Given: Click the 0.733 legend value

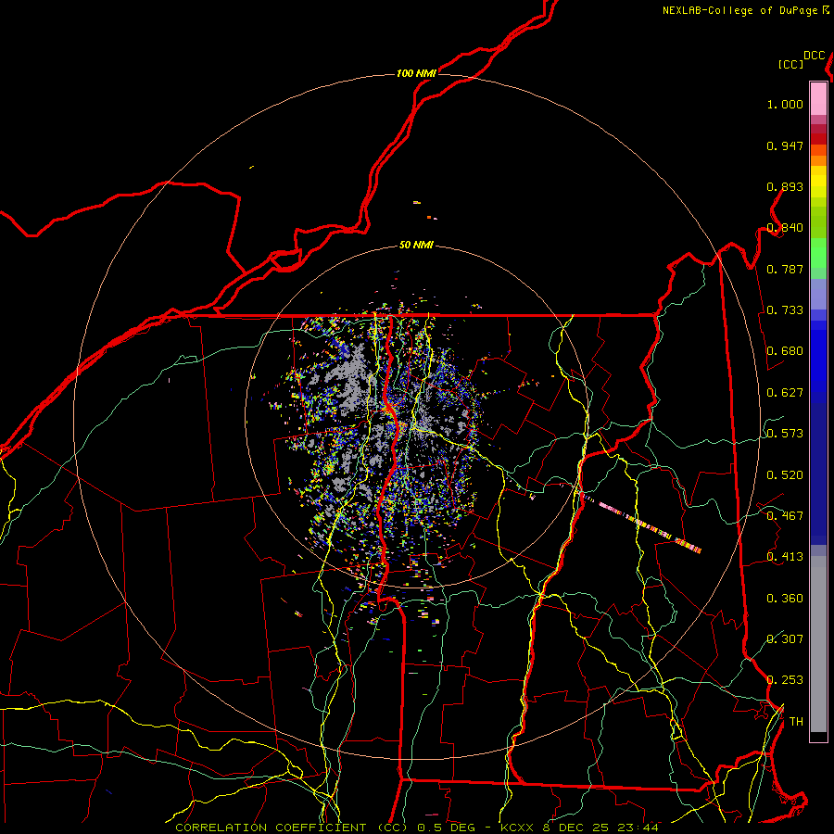Looking at the screenshot, I should (x=785, y=310).
